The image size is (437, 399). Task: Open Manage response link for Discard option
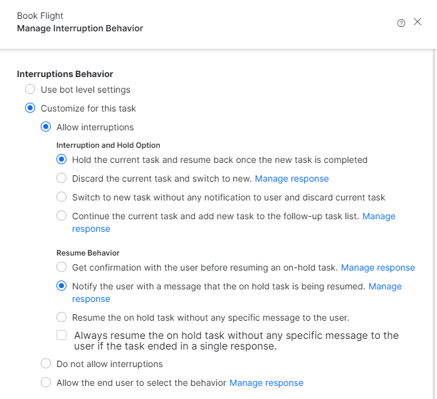coord(292,179)
